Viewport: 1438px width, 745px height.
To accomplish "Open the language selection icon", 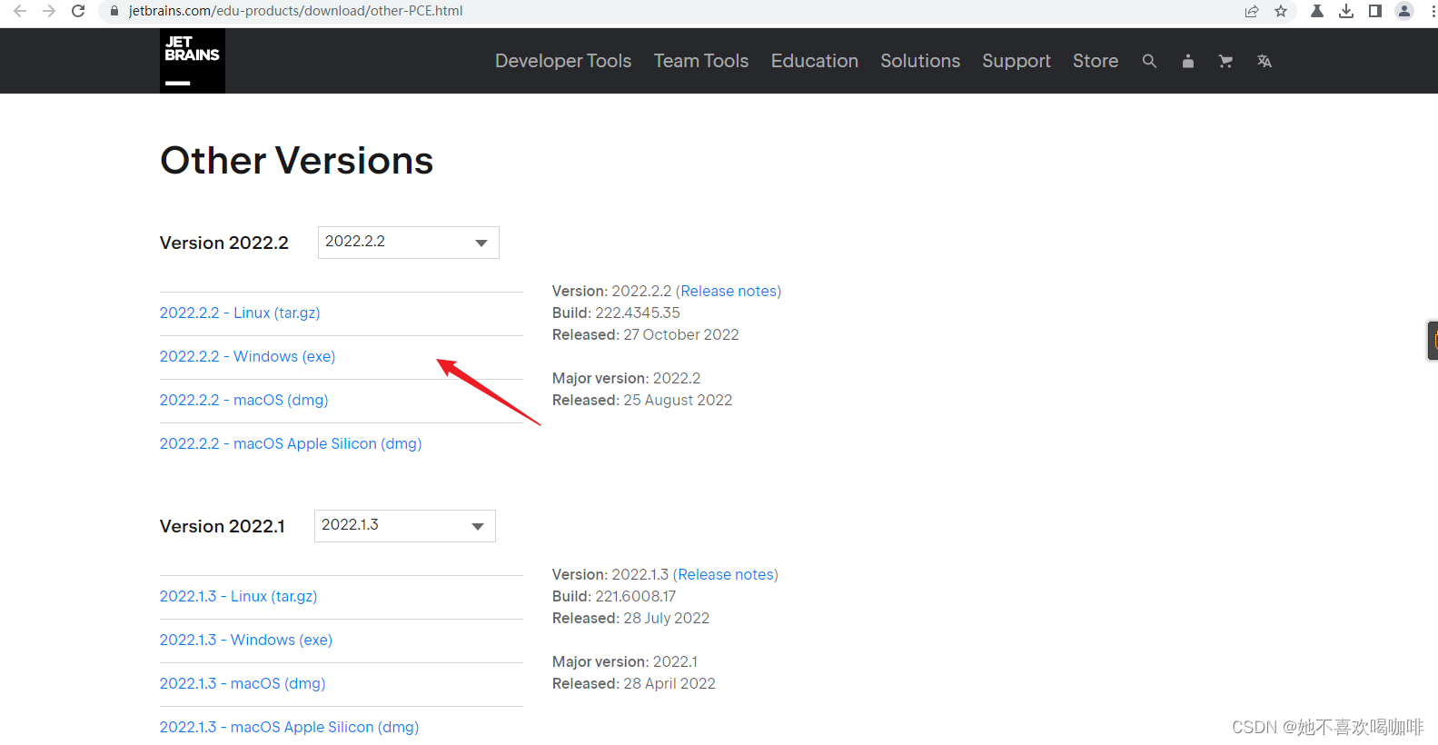I will coord(1264,61).
